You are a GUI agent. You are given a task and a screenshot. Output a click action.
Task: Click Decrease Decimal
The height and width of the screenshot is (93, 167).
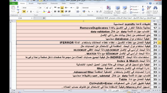pos(100,11)
